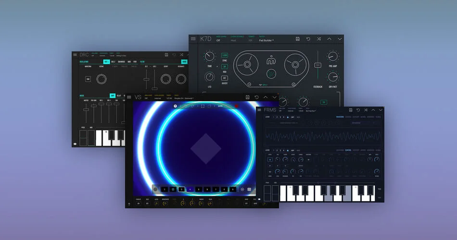Click the grid icon in VS layer strip
The image size is (457, 240).
coord(250,190)
